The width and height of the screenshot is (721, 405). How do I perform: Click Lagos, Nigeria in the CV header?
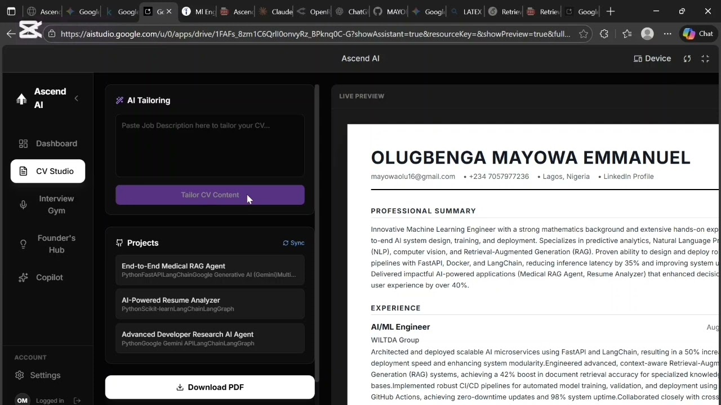click(x=566, y=177)
